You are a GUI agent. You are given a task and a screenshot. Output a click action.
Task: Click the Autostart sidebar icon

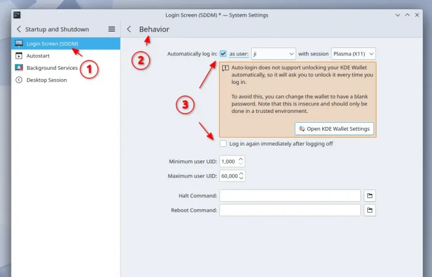[x=19, y=56]
